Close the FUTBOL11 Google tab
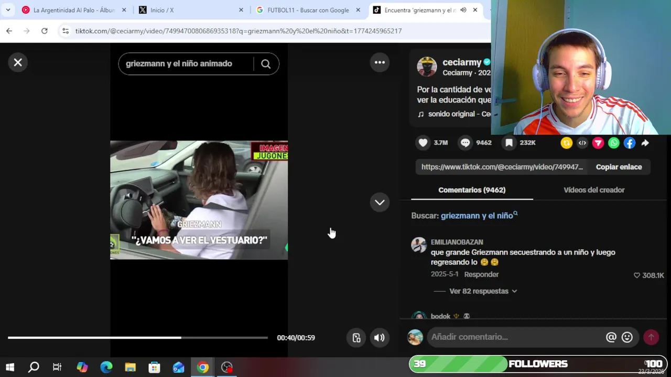The height and width of the screenshot is (377, 671). pyautogui.click(x=358, y=10)
